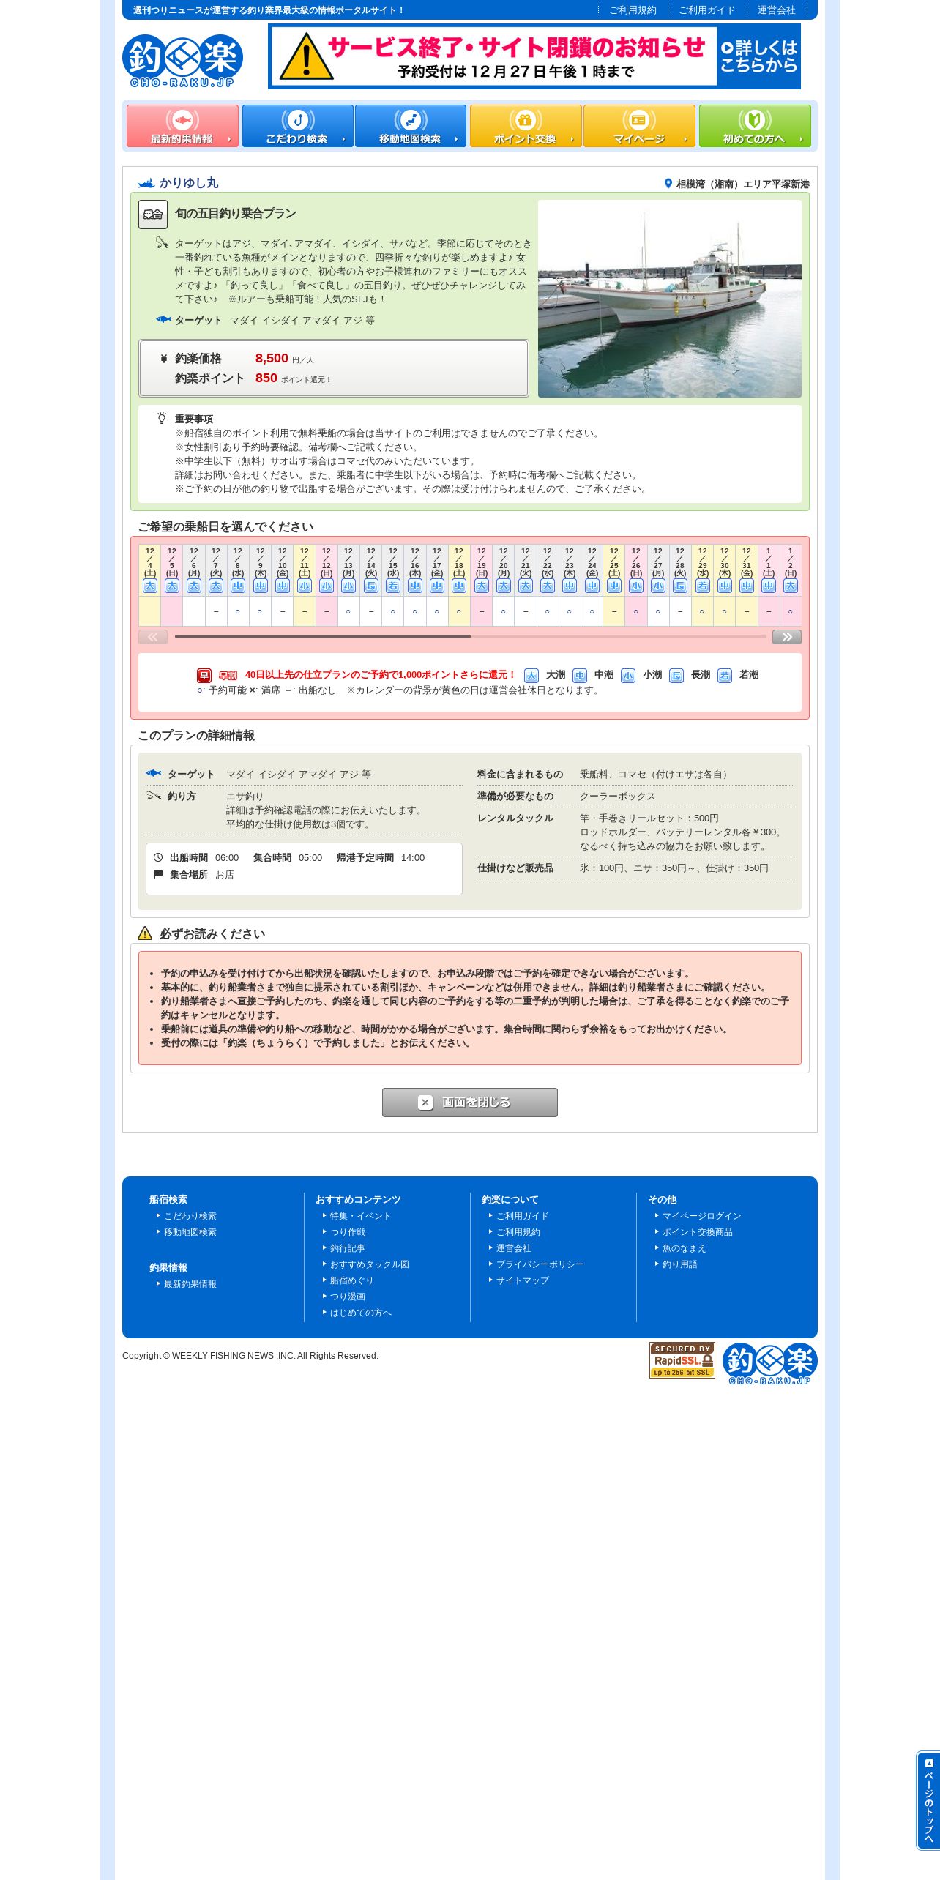This screenshot has height=1880, width=940.
Task: Open footer link プライバシーポリシー
Action: [540, 1264]
